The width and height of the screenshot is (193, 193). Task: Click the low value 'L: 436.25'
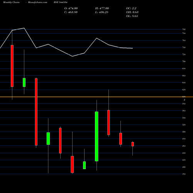(x=102, y=12)
